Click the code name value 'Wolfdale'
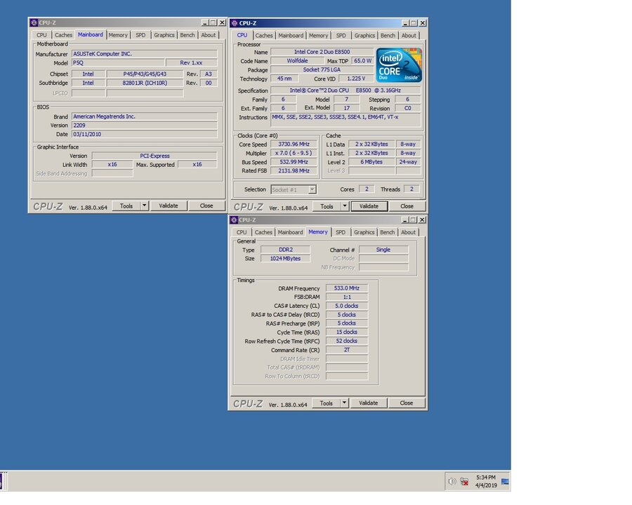 point(297,60)
